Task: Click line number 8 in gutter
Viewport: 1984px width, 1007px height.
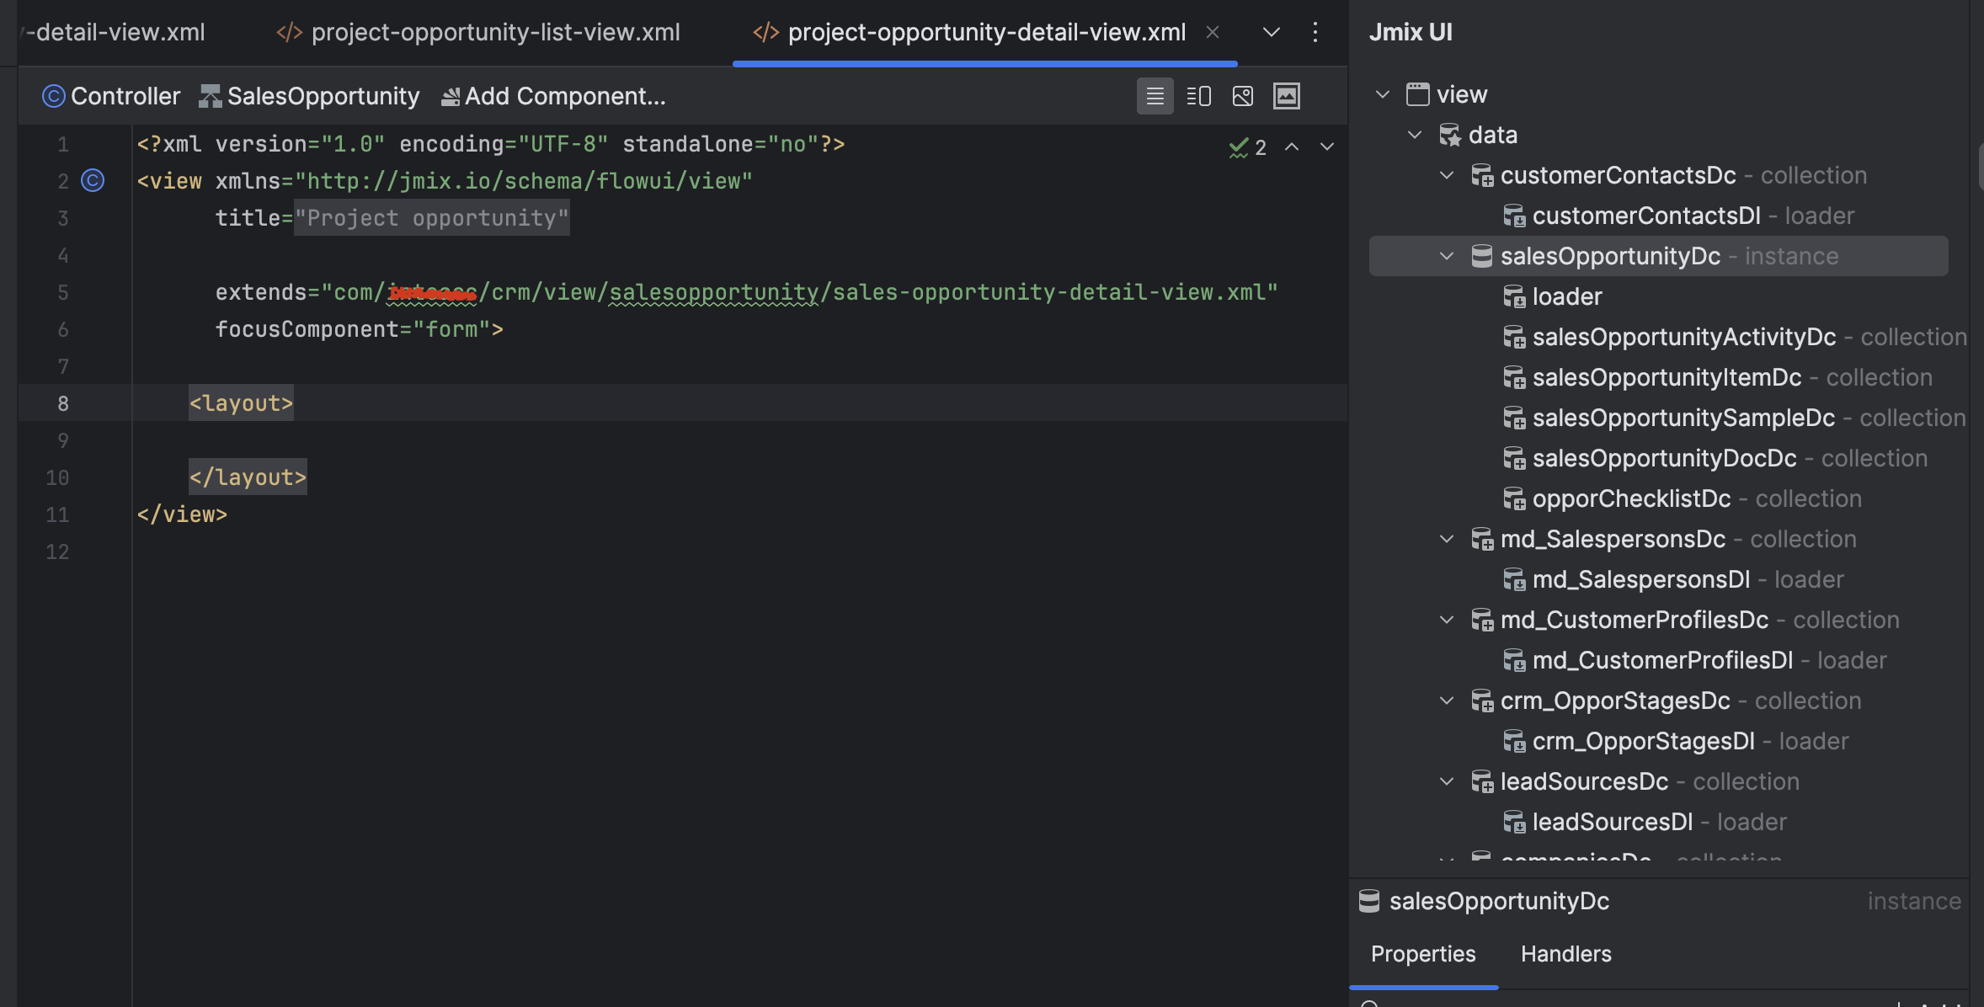Action: (x=63, y=403)
